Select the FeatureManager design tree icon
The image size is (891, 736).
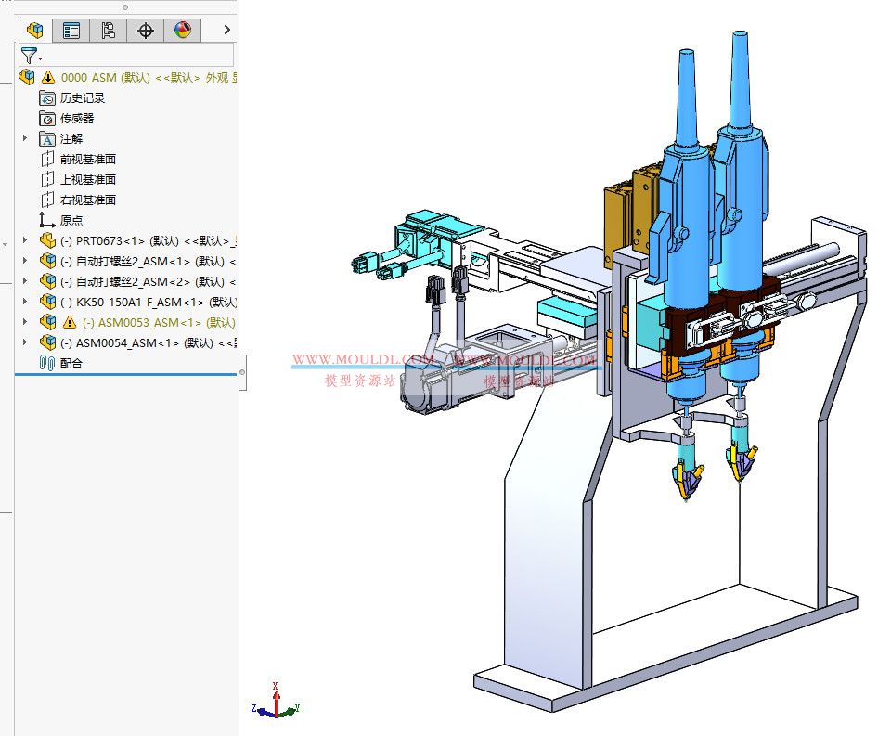coord(34,31)
